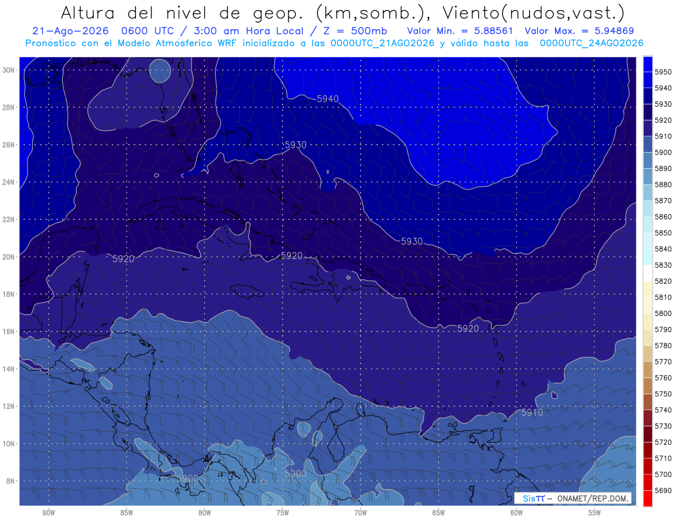674x520 pixels.
Task: Click the 65W longitude label
Action: tap(439, 513)
